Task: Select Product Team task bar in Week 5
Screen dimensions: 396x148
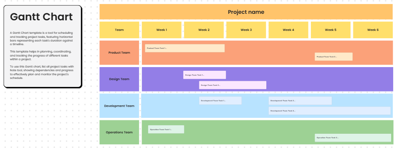Action: 334,57
